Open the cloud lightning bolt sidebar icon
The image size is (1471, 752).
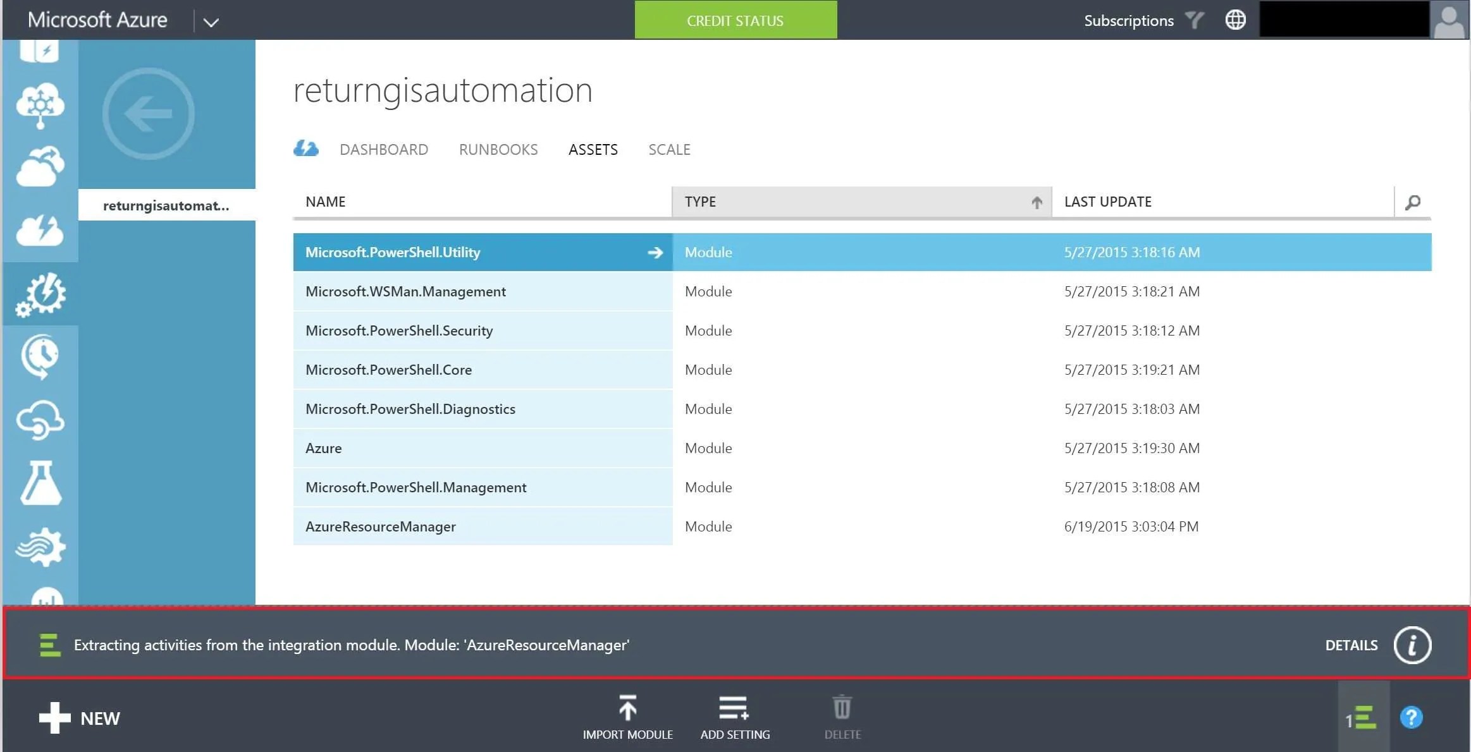pos(40,230)
